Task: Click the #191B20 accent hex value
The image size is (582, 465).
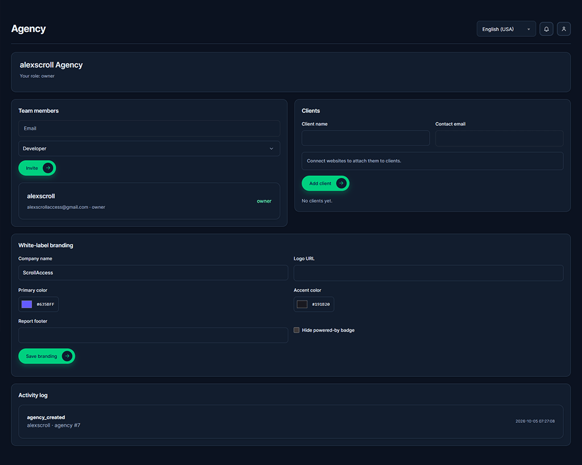Action: (x=321, y=304)
